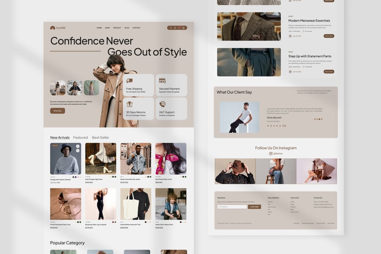The image size is (381, 254).
Task: Click the fashON logo icon
Action: [52, 28]
